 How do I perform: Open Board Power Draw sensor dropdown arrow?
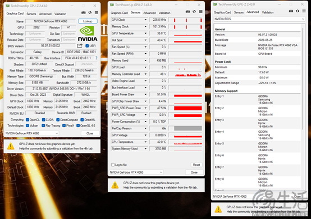click(x=145, y=94)
